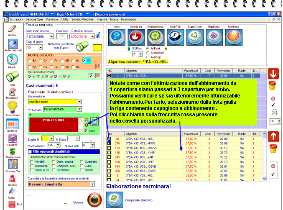283x210 pixels.
Task: Click the bin icon beside upper list
Action: (x=272, y=85)
